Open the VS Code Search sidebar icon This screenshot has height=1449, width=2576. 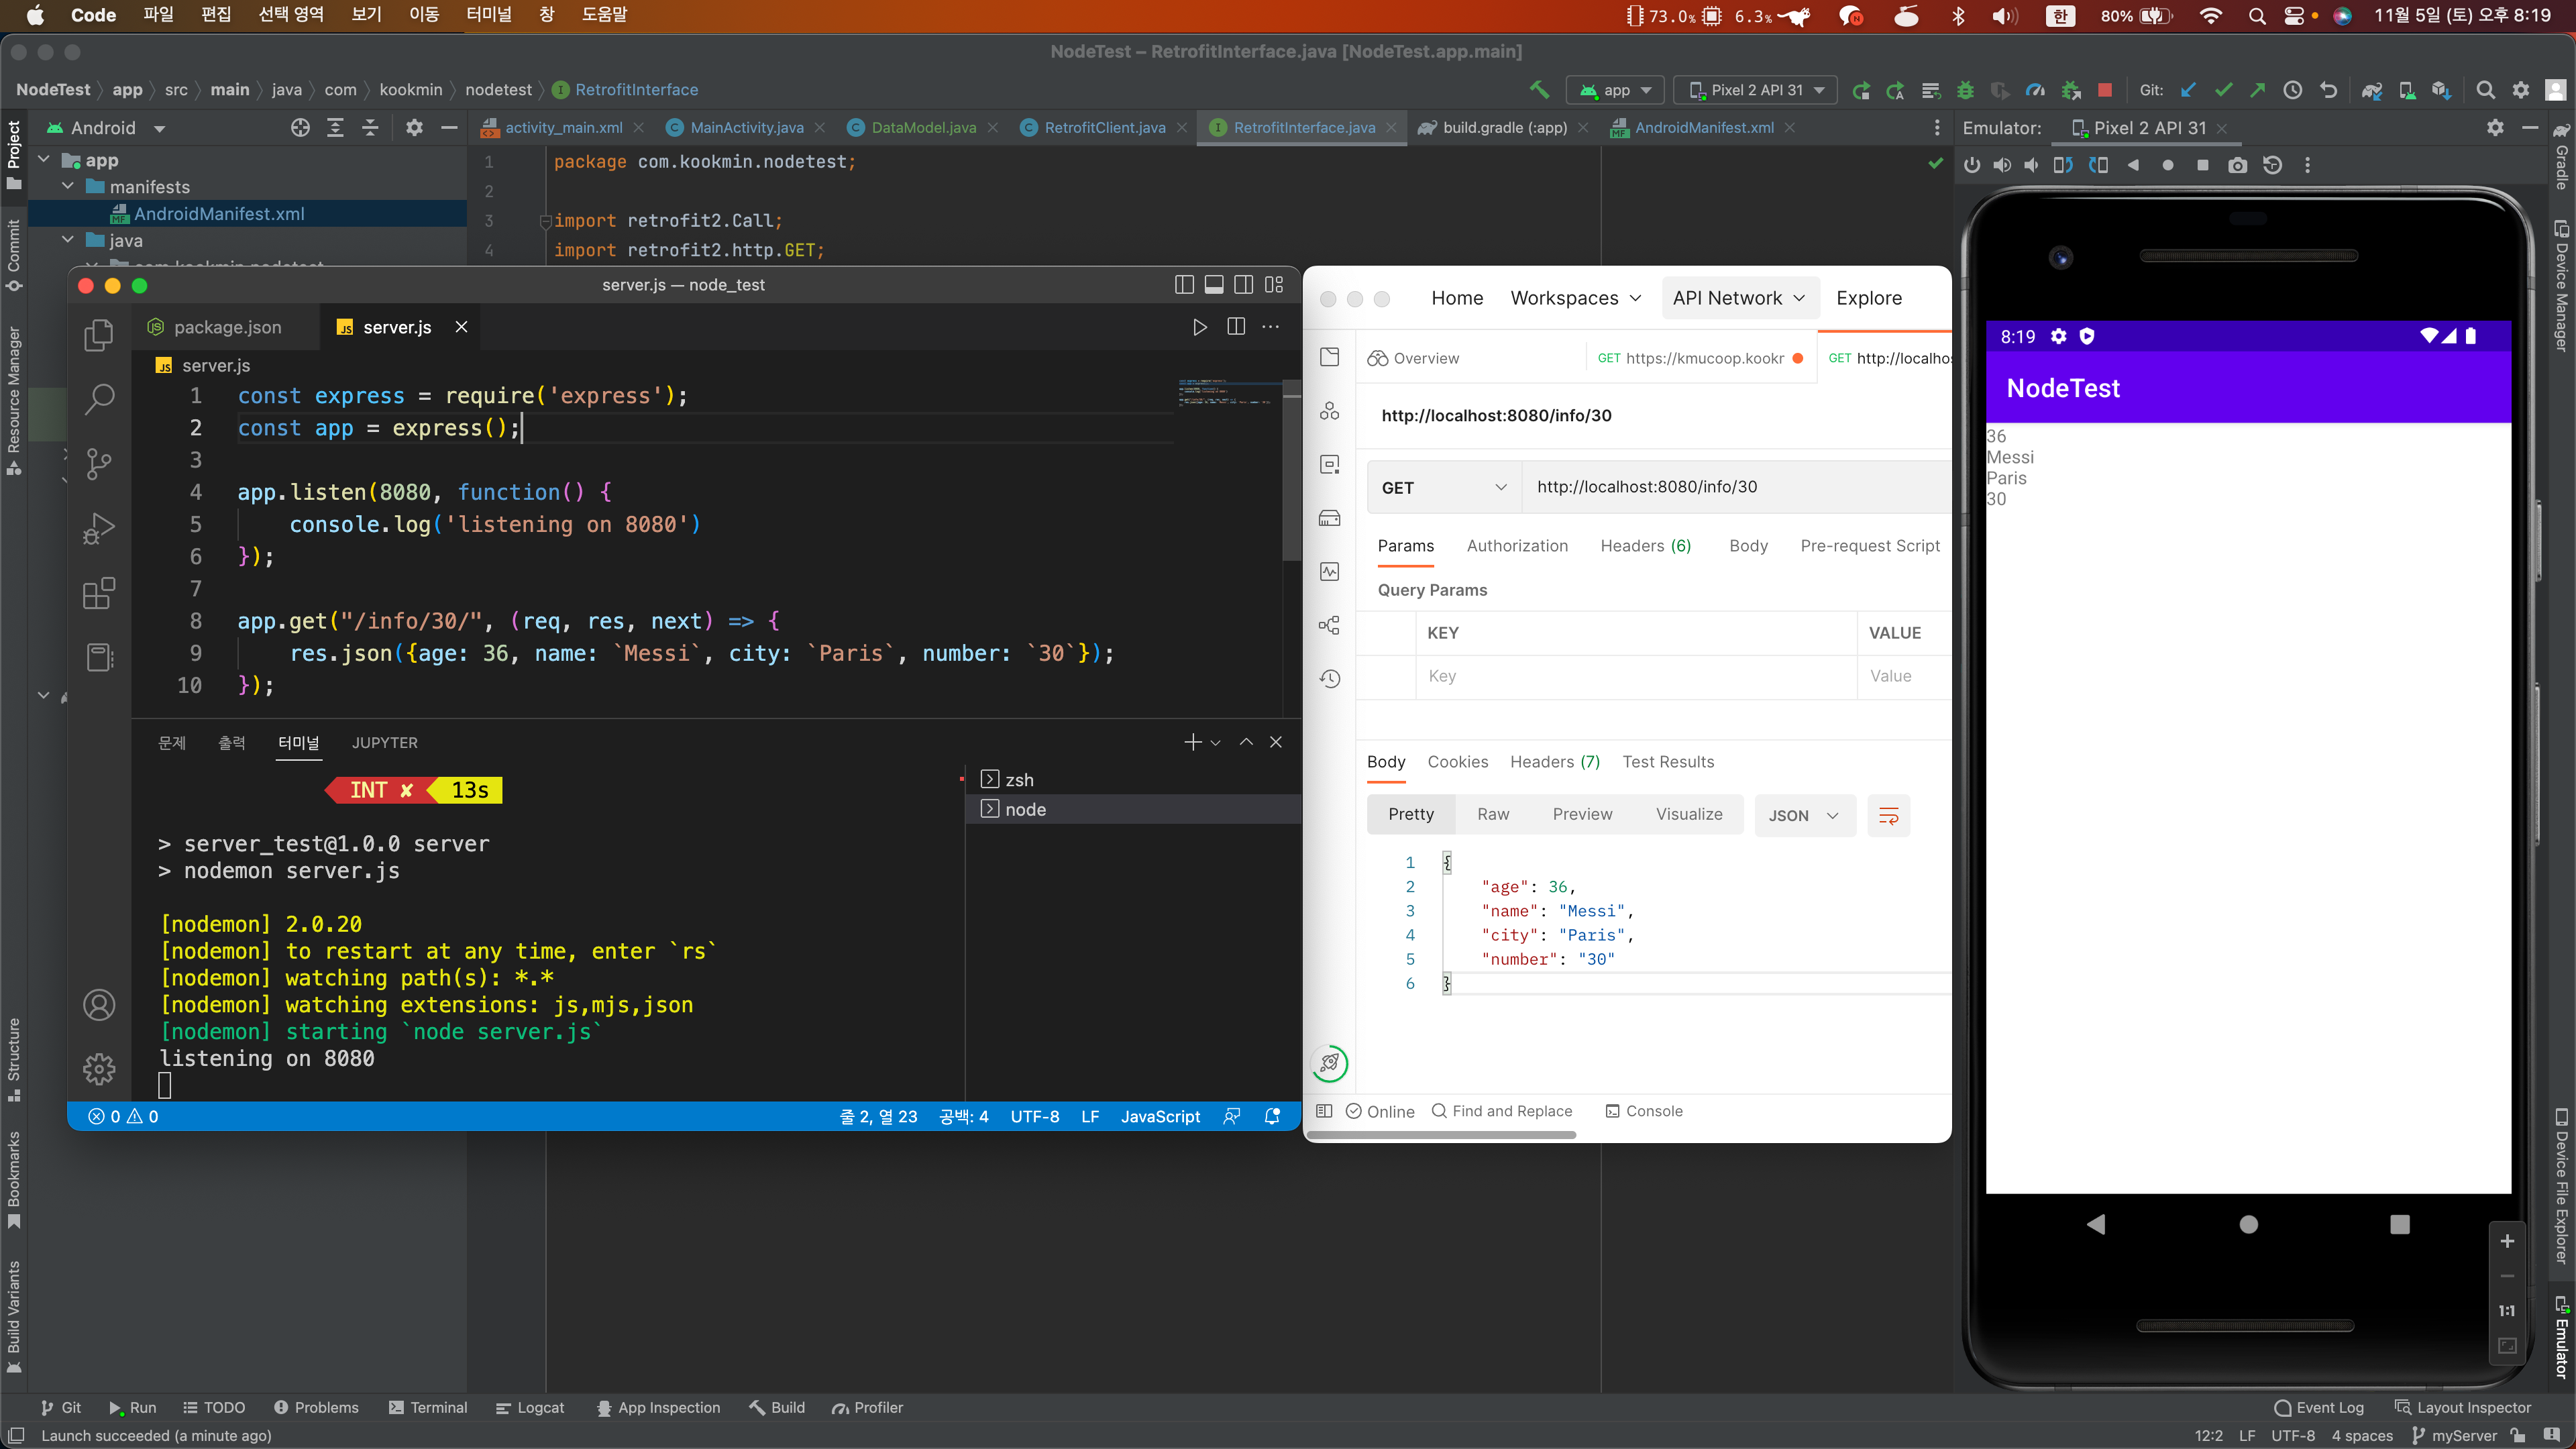click(99, 399)
